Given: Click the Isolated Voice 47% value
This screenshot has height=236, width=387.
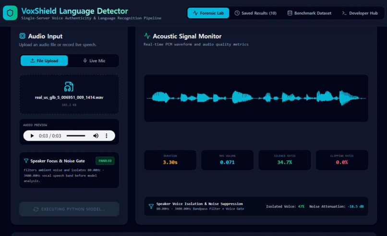Looking at the screenshot, I should click(301, 206).
